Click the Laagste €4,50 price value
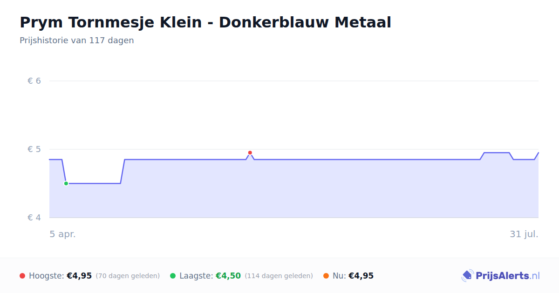Image resolution: width=559 pixels, height=293 pixels. pos(228,276)
